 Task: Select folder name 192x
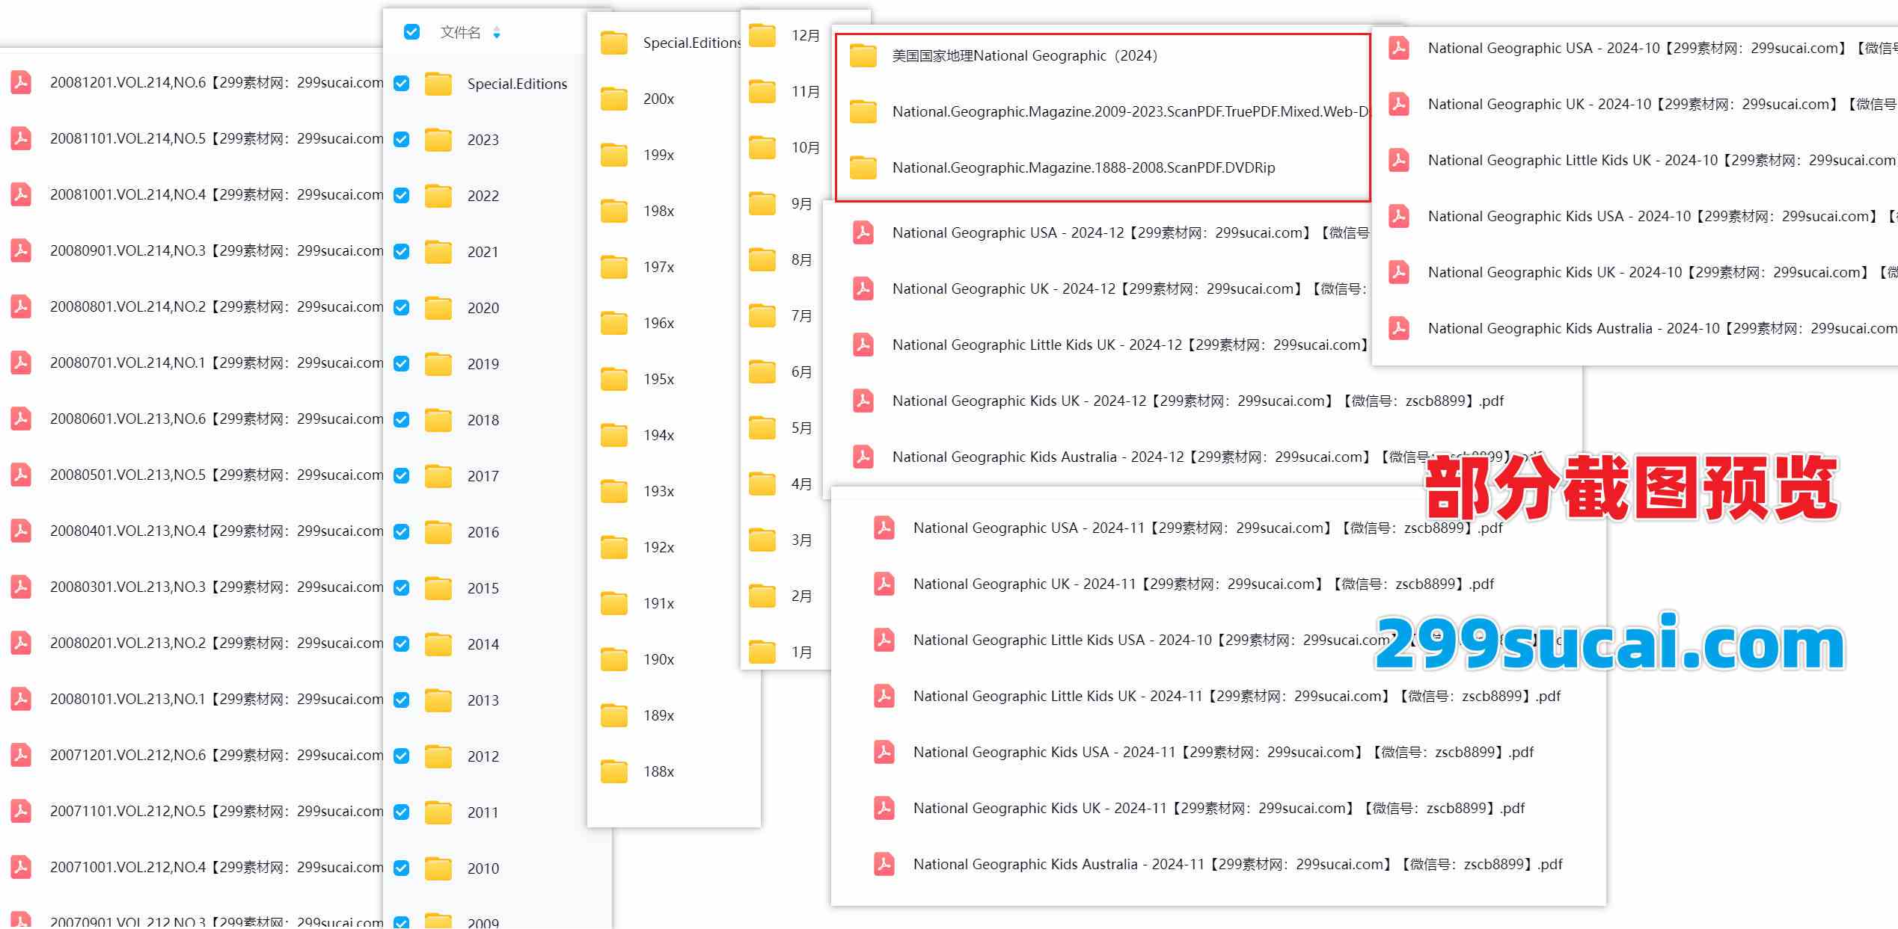point(658,547)
